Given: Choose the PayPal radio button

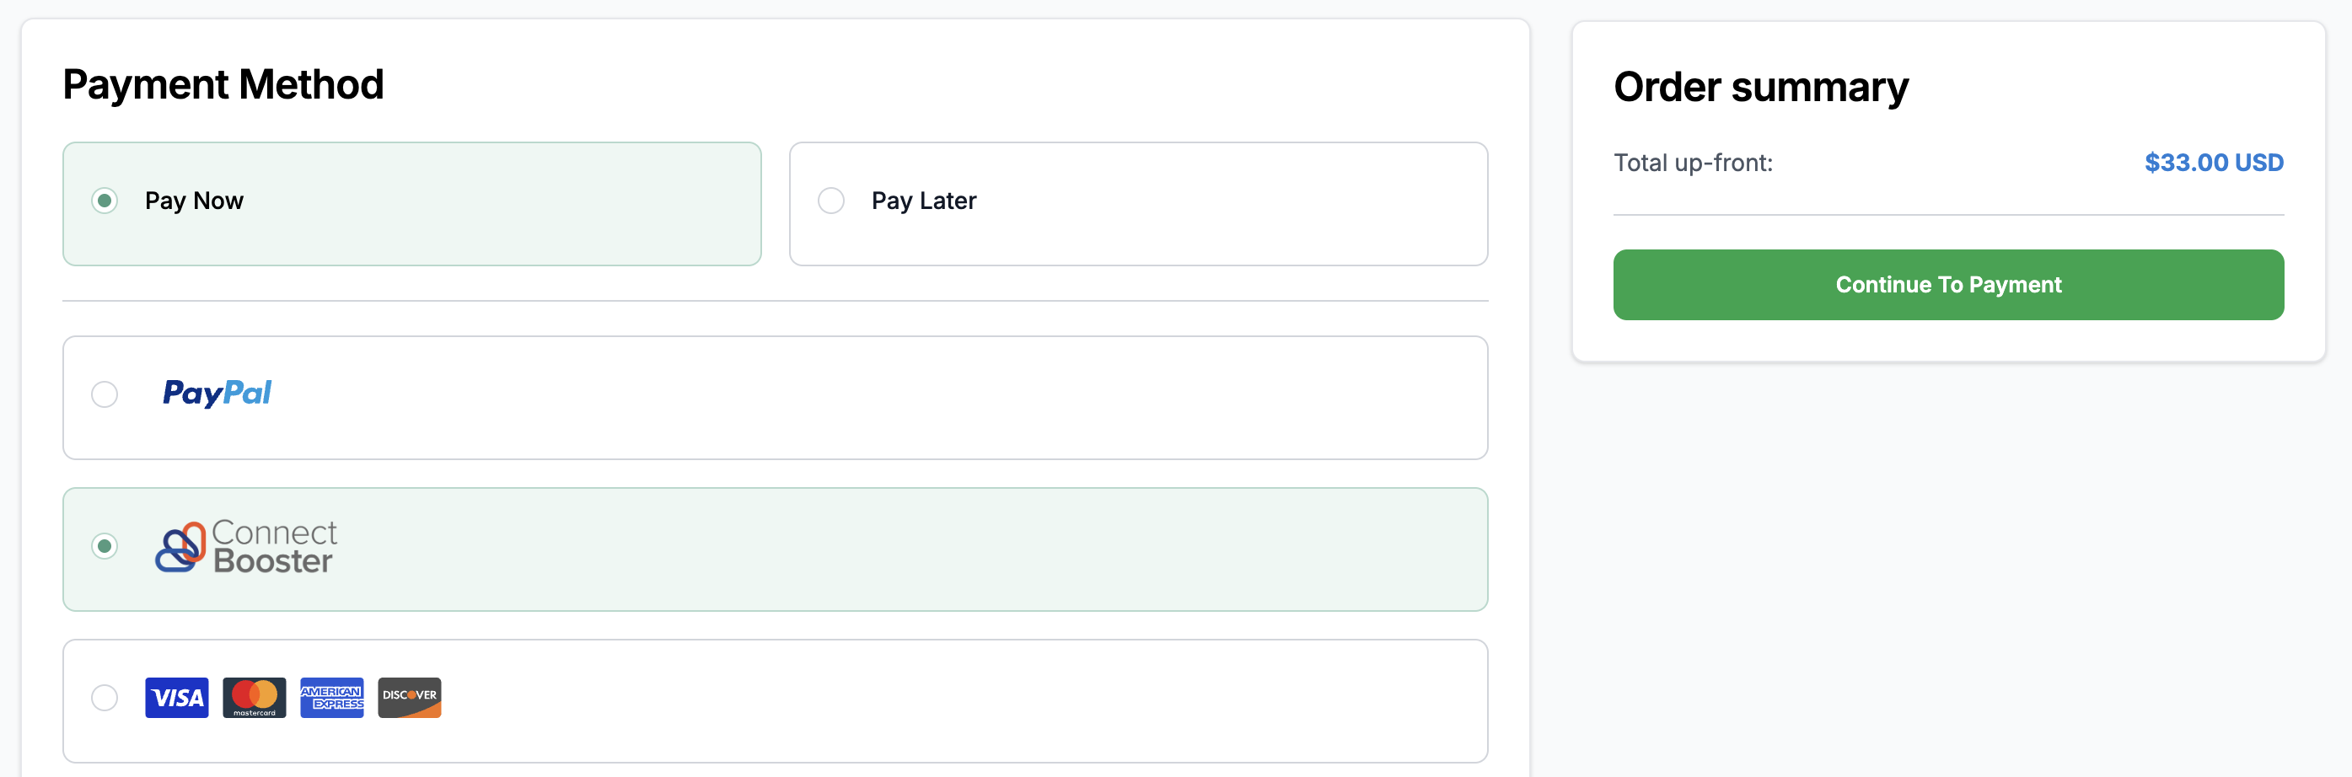Looking at the screenshot, I should [105, 394].
